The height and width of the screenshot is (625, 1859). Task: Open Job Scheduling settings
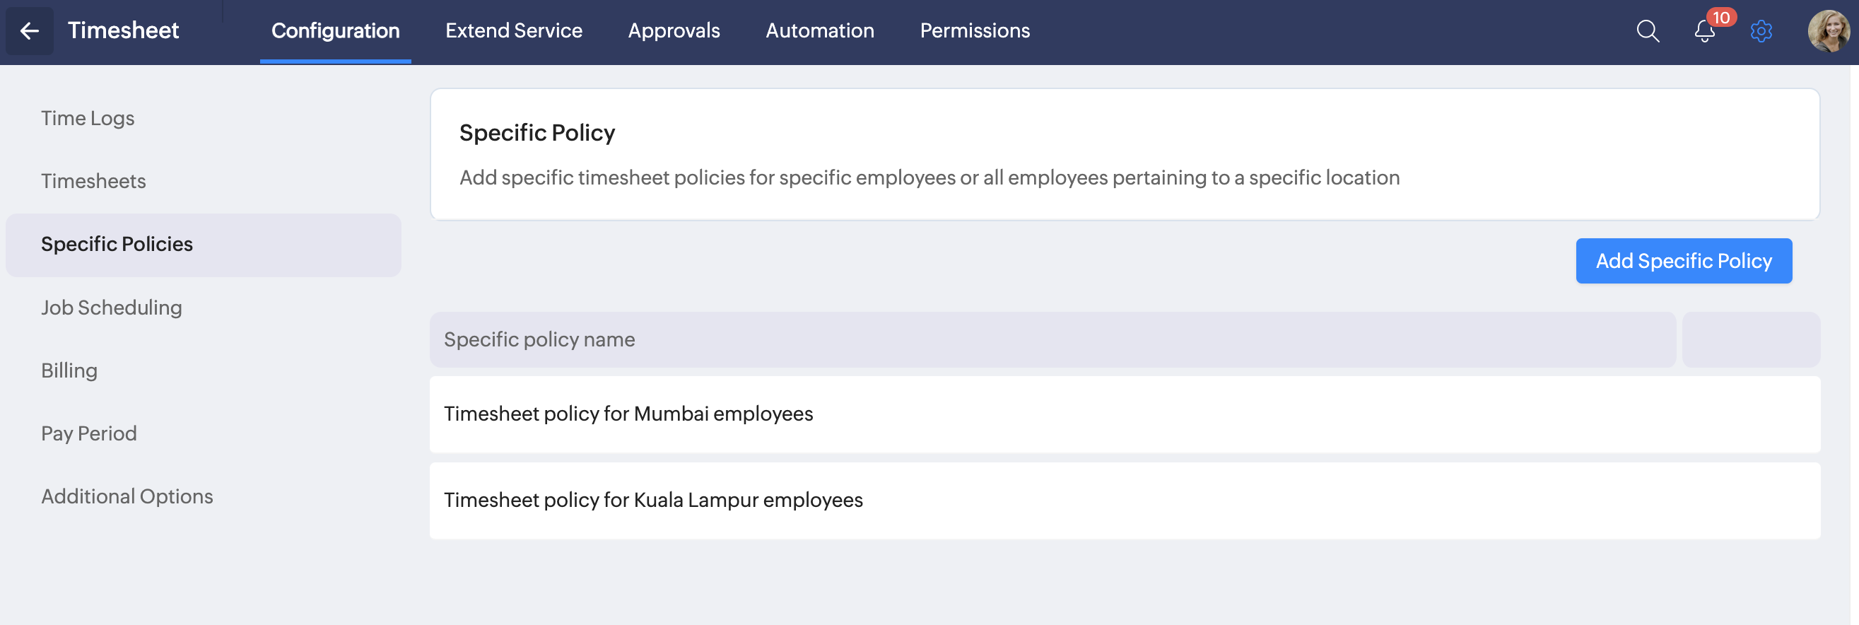click(111, 308)
